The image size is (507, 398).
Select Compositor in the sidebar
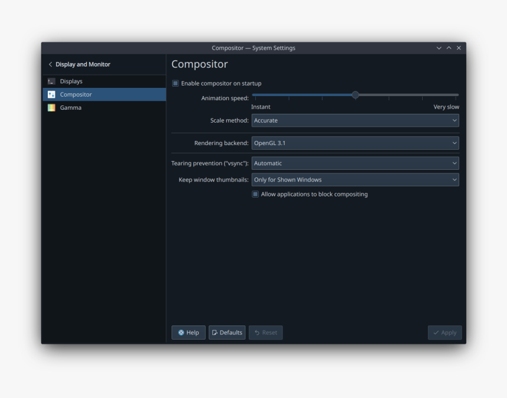pyautogui.click(x=104, y=94)
